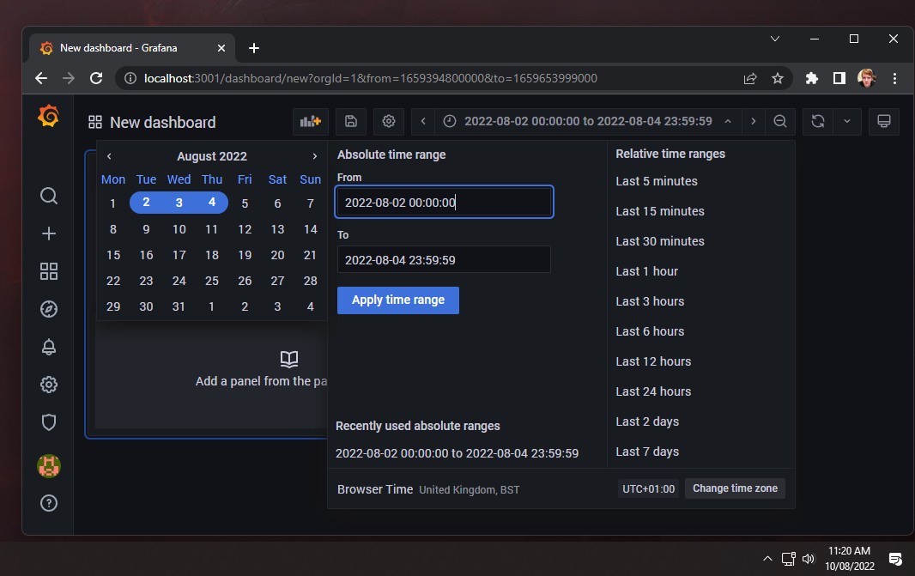Image resolution: width=915 pixels, height=576 pixels.
Task: Click the Change time zone button
Action: click(x=735, y=488)
